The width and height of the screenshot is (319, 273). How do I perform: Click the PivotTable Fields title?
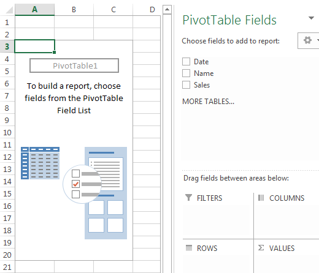[x=229, y=20]
